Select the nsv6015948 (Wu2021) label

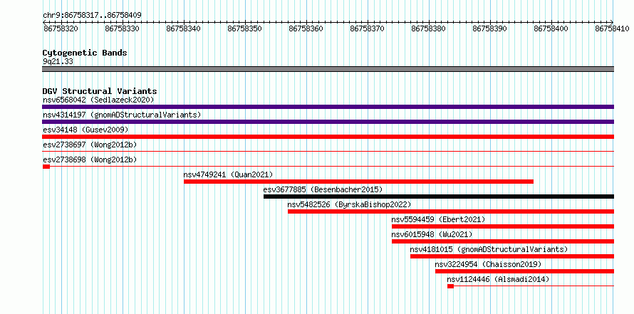pos(432,234)
